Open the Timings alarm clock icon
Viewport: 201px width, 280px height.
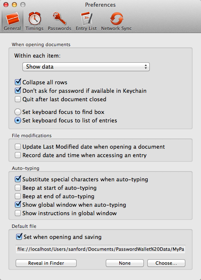click(x=34, y=19)
